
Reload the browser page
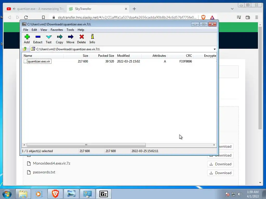(x=26, y=17)
